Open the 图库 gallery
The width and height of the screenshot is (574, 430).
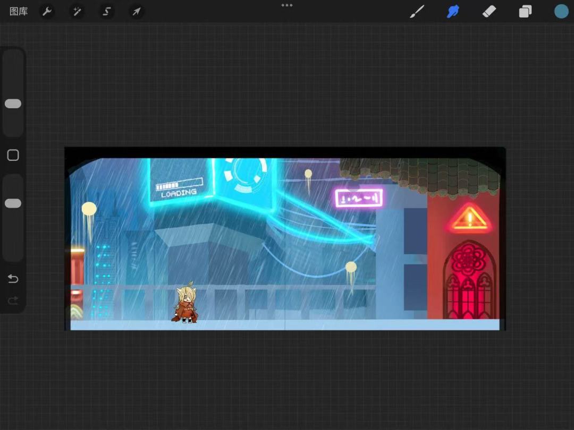[19, 11]
